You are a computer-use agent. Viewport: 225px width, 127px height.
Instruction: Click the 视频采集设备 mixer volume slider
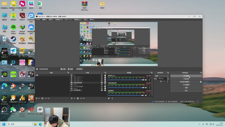tap(126, 87)
